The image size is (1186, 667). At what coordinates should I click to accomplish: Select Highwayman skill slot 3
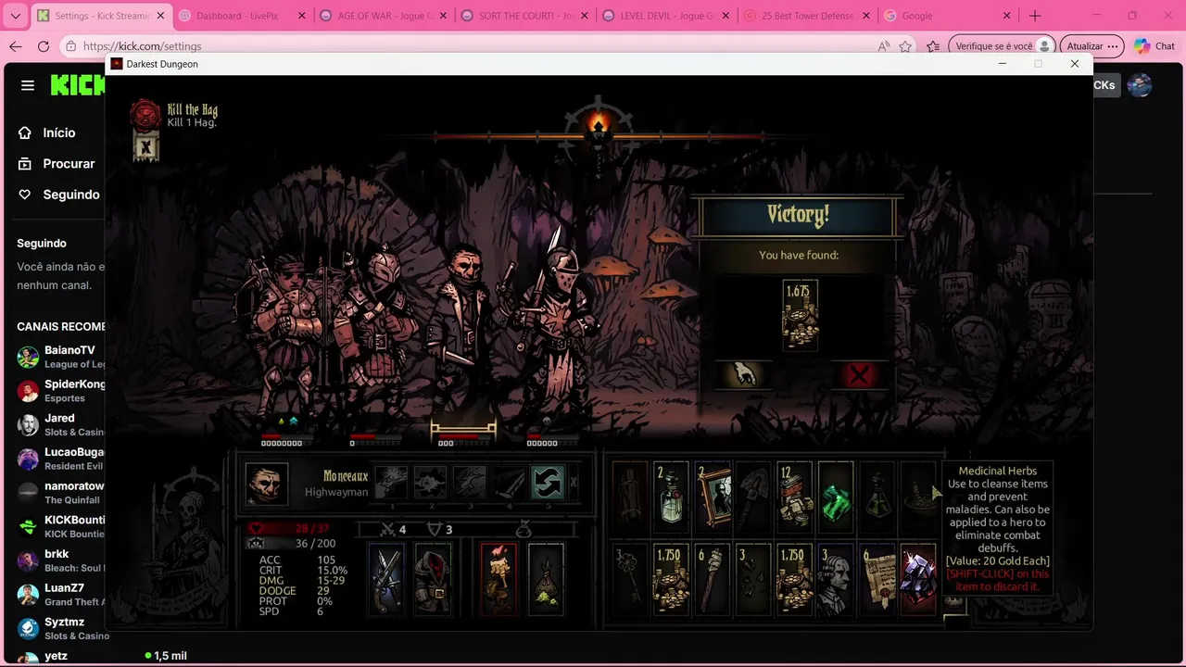470,483
